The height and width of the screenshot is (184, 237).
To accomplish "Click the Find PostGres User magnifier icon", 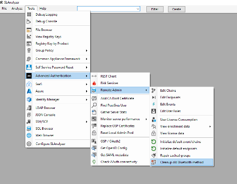I will pyautogui.click(x=94, y=105).
